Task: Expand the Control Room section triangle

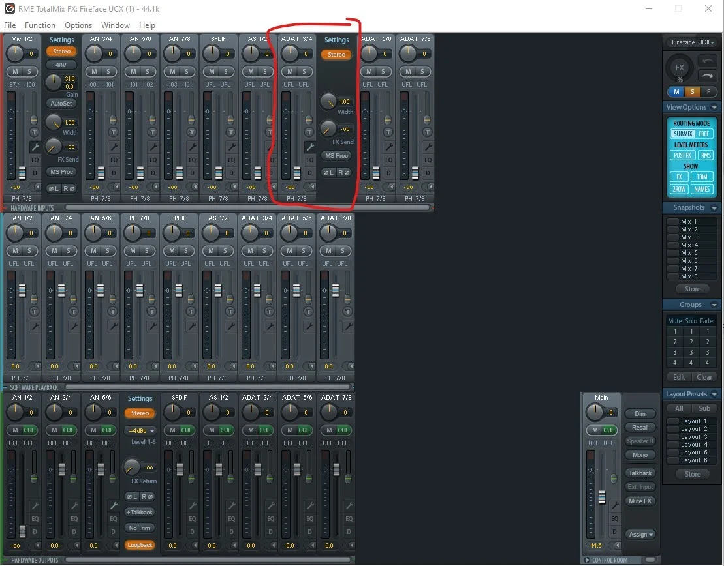Action: point(587,560)
